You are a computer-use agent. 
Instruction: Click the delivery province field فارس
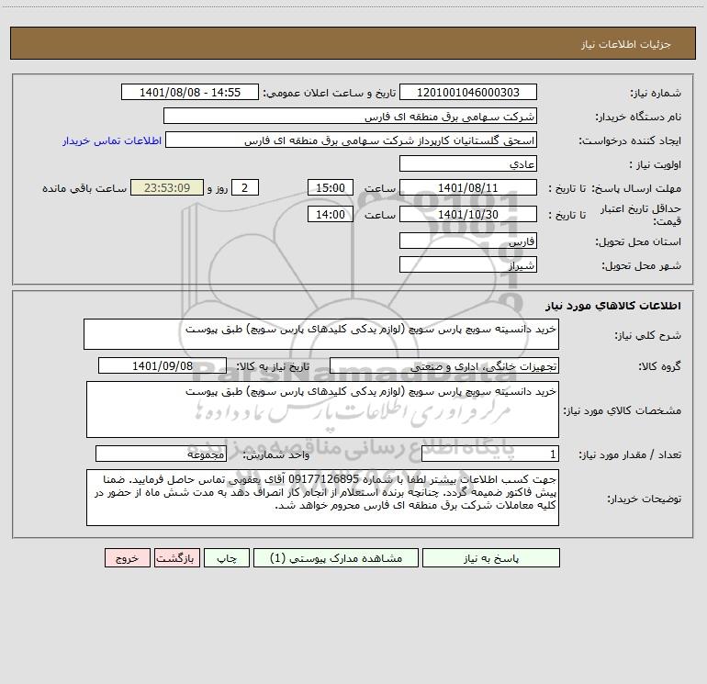pyautogui.click(x=468, y=241)
